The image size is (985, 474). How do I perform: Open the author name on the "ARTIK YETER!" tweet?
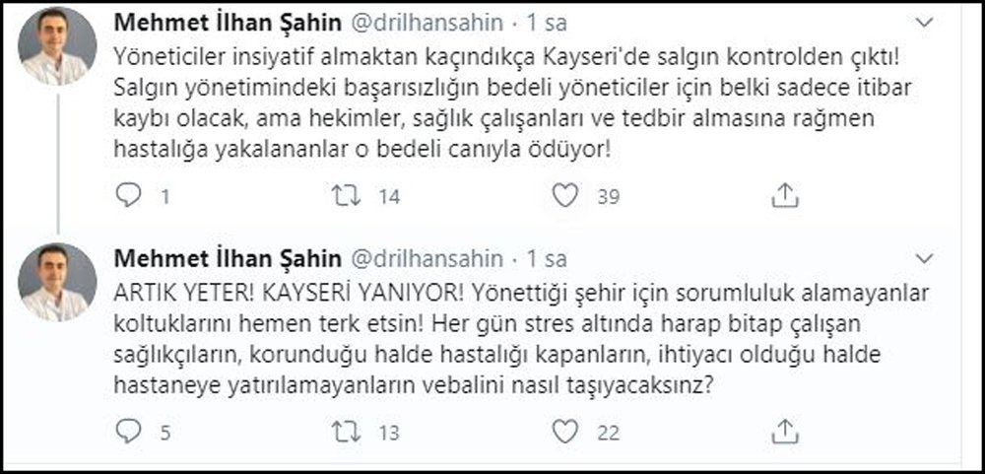tap(228, 258)
